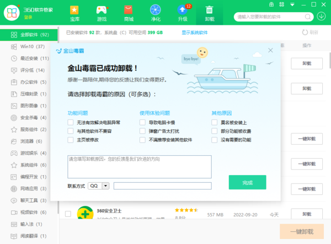Check 导致电脑卡慢 reason
This screenshot has width=331, height=244.
point(142,122)
